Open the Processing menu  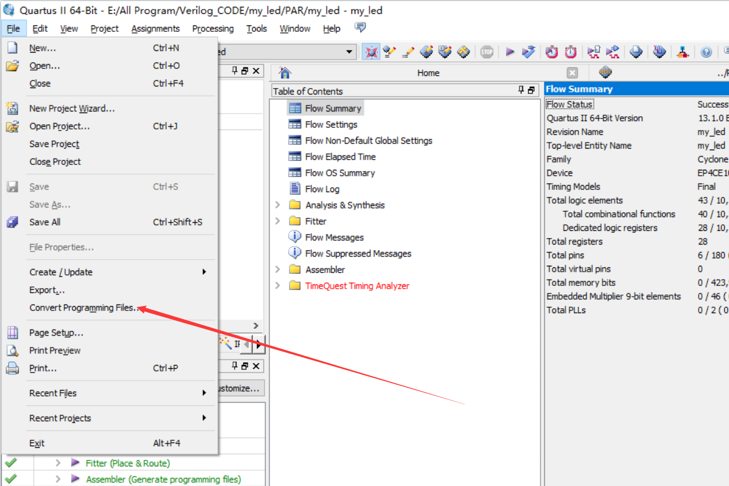point(213,29)
